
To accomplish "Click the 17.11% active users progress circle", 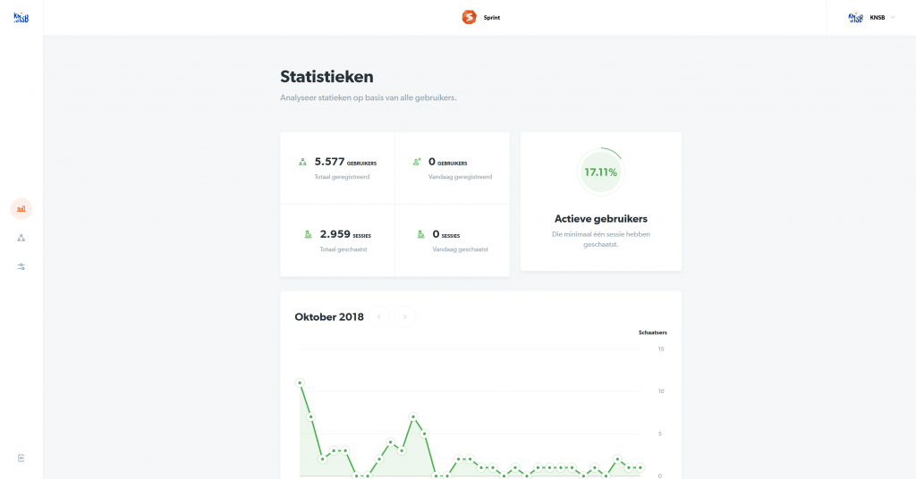I will [x=600, y=172].
